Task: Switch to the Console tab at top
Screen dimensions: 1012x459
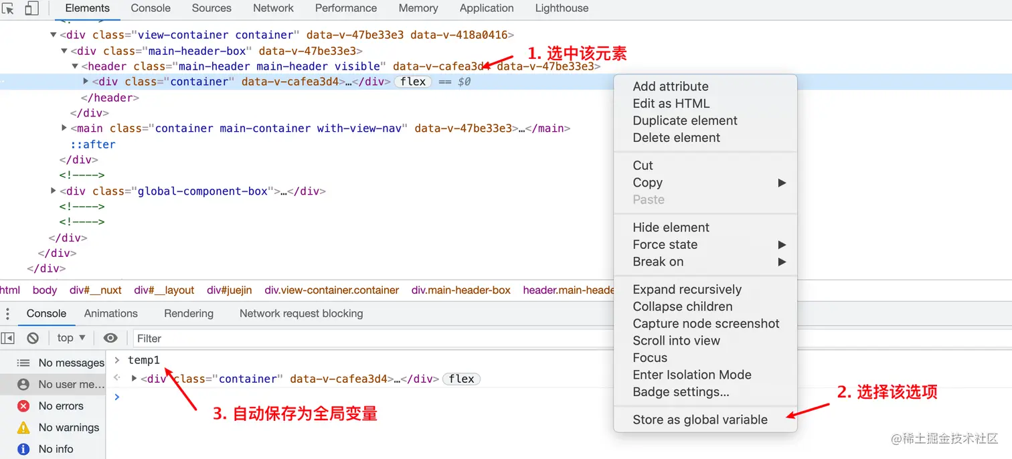Action: click(151, 9)
